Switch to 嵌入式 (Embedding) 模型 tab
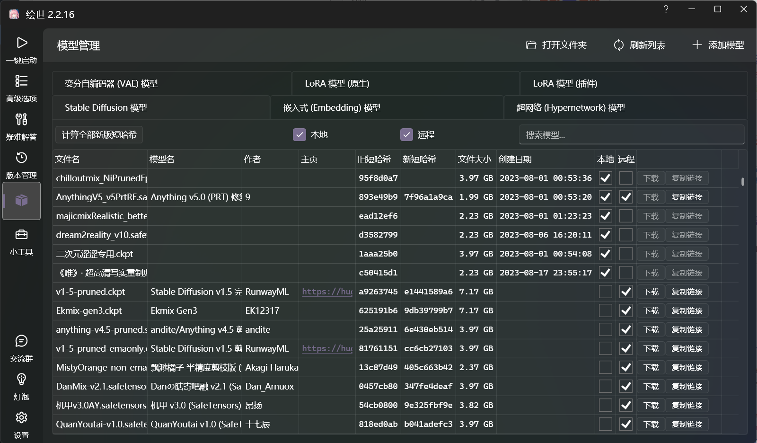Image resolution: width=757 pixels, height=443 pixels. [387, 107]
